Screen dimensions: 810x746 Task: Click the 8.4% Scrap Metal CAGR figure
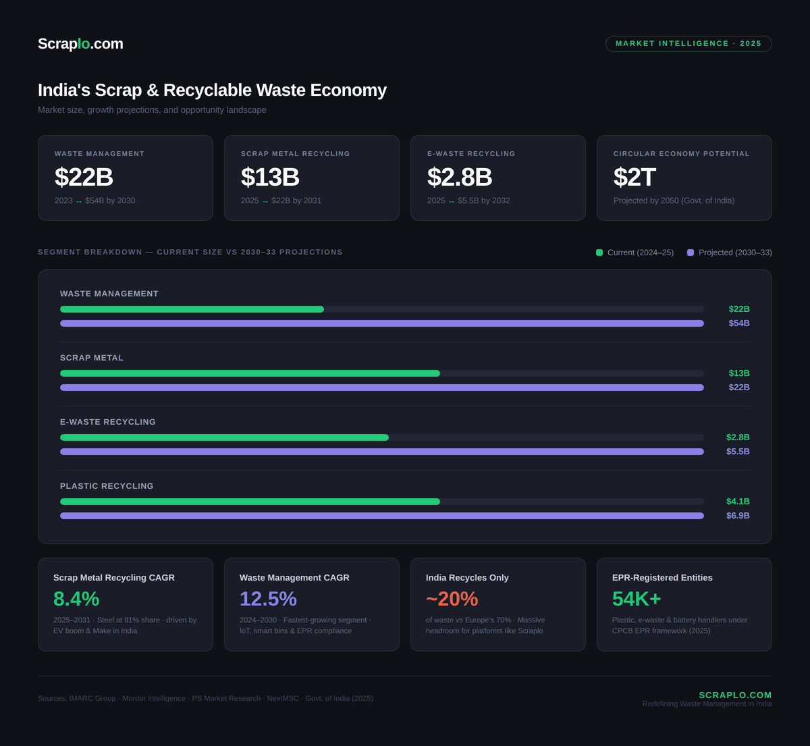coord(76,599)
